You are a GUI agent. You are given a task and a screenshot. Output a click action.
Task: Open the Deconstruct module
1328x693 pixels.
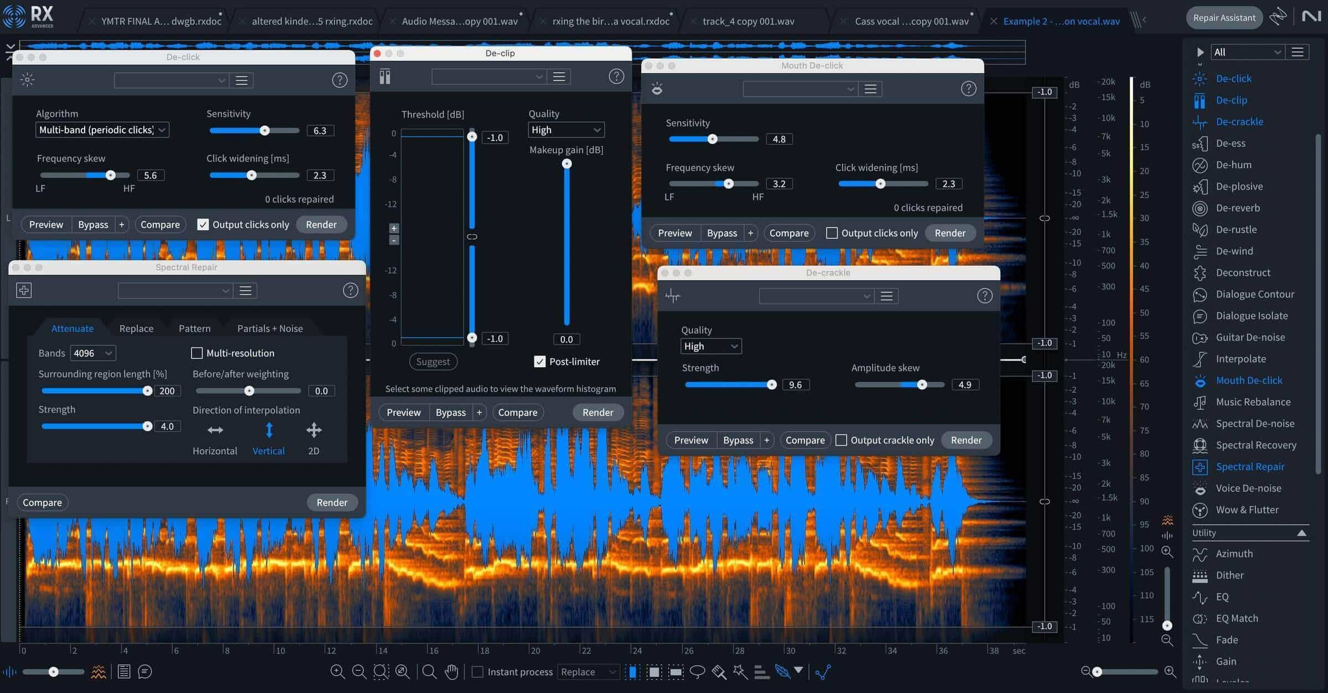[1243, 273]
